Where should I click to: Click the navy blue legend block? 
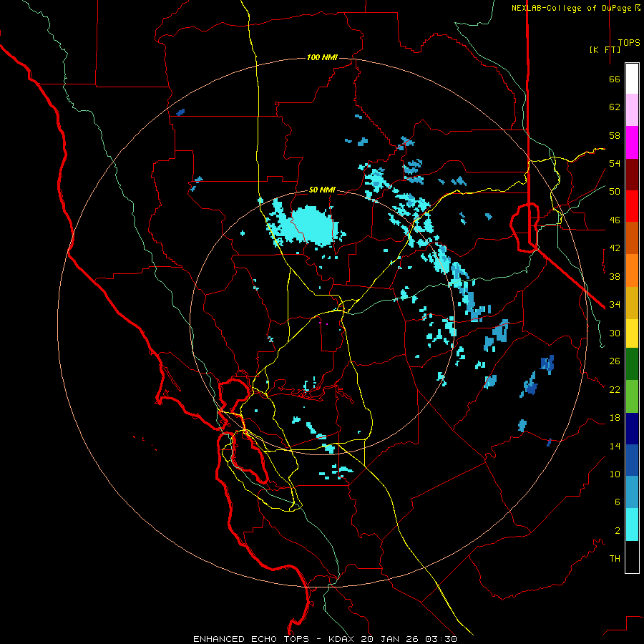click(x=632, y=429)
